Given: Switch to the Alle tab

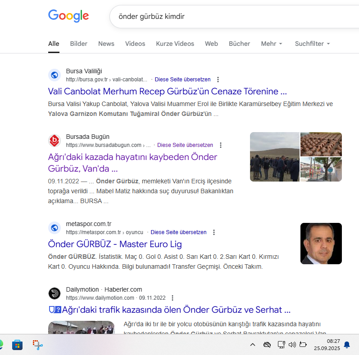Looking at the screenshot, I should (54, 44).
